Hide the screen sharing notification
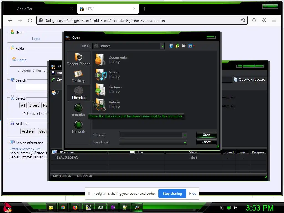The width and height of the screenshot is (284, 213). pos(192,194)
